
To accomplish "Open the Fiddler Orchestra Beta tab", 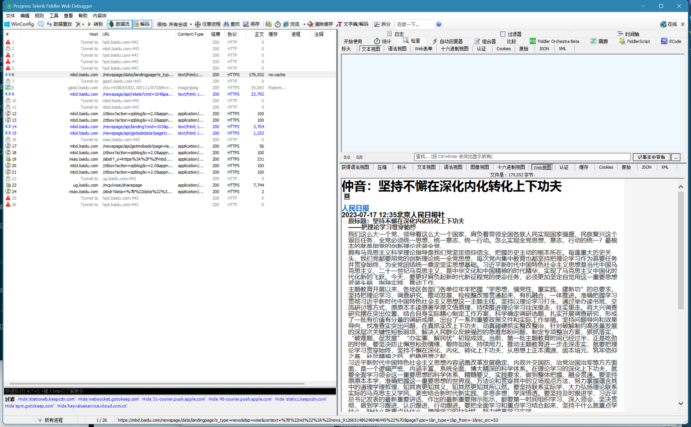I will [x=554, y=41].
